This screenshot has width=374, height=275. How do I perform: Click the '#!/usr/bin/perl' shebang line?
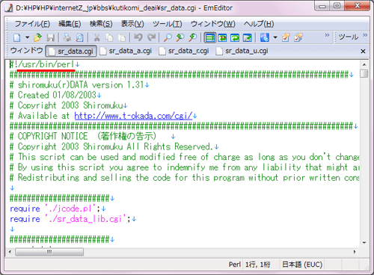tap(42, 64)
